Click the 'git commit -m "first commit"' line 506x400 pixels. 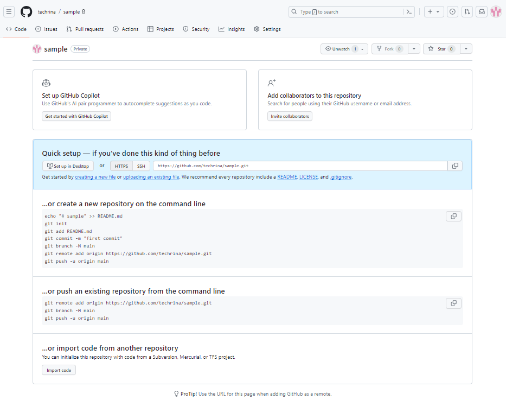84,239
